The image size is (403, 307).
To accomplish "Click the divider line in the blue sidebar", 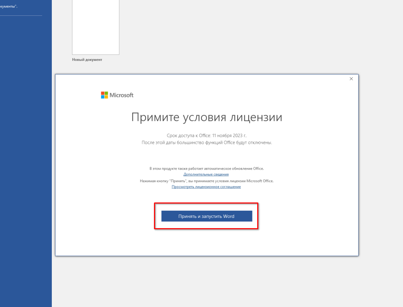I will [21, 15].
